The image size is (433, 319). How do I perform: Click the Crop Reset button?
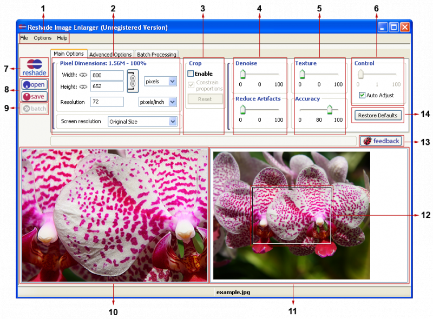tap(205, 99)
